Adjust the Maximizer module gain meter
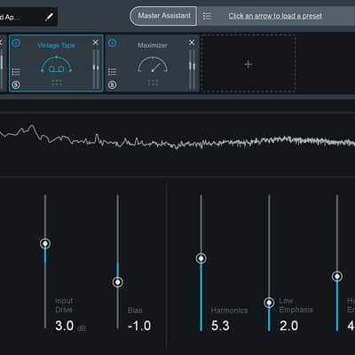This screenshot has width=355, height=355. 192,69
